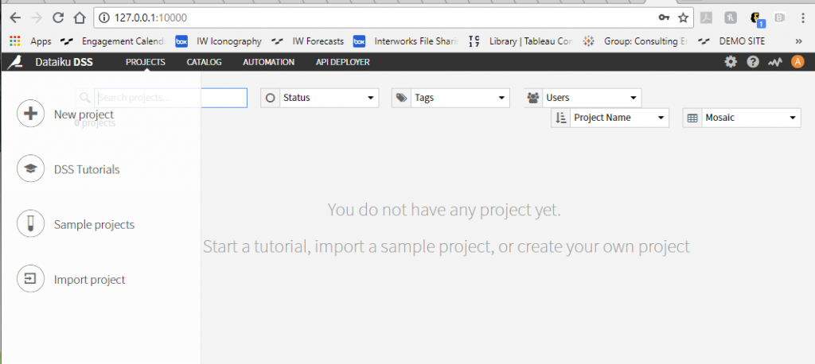The height and width of the screenshot is (364, 815).
Task: Open the Mosaic view mode dropdown
Action: pyautogui.click(x=751, y=118)
